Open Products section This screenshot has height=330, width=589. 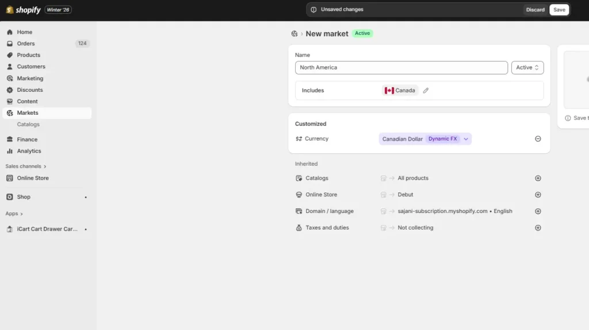28,55
